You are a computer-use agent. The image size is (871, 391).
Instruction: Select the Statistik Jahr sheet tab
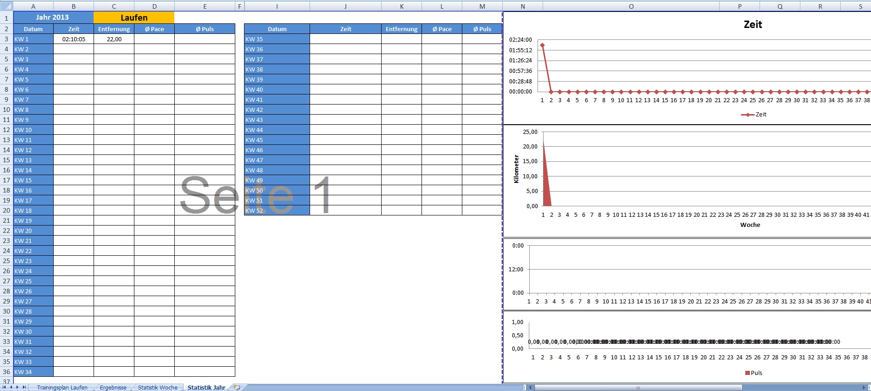click(206, 387)
